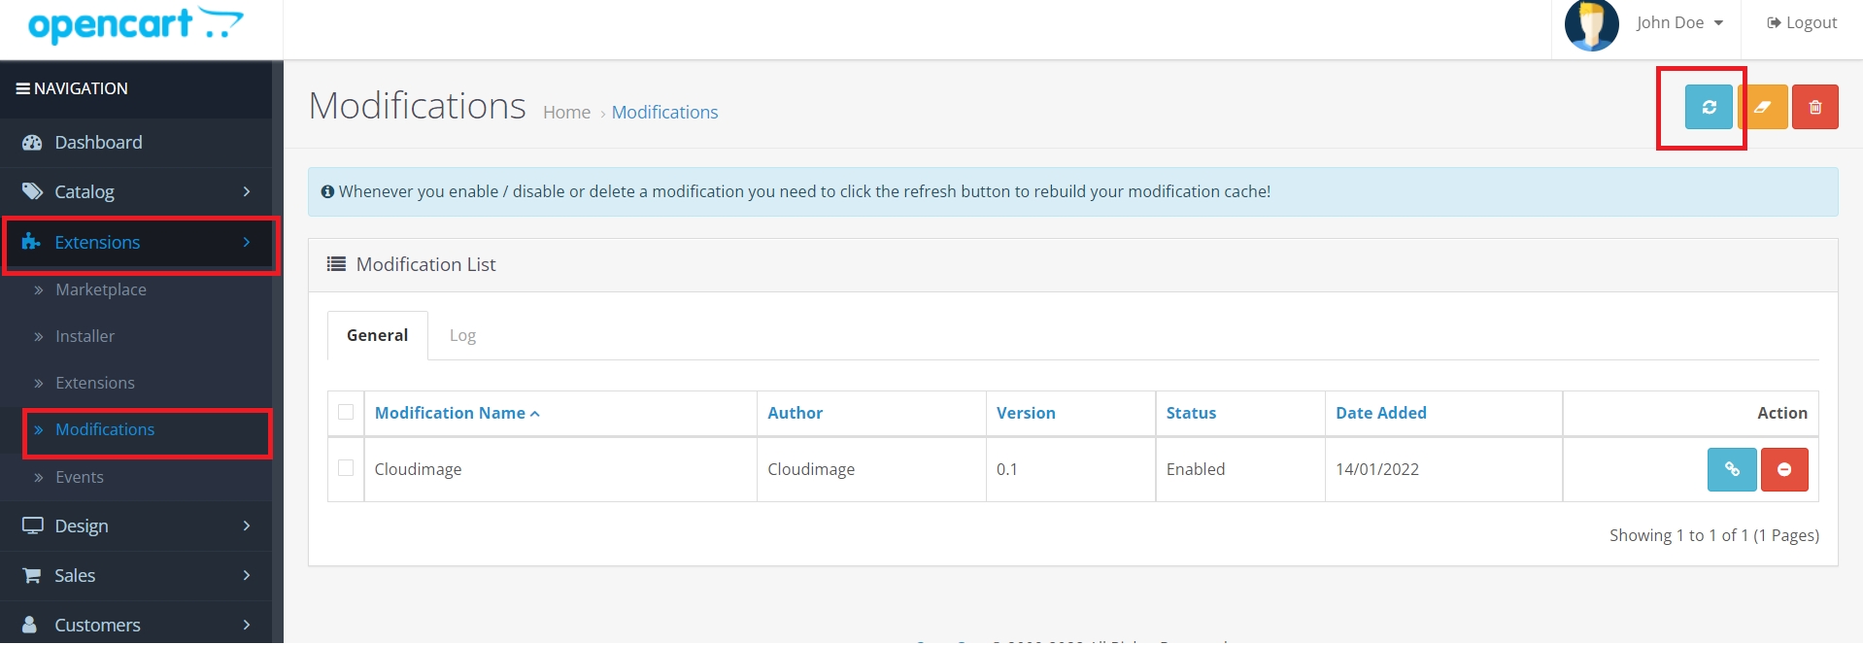Disable Cloudimage with the red minus button
Screen dimensions: 1863x645
1783,470
